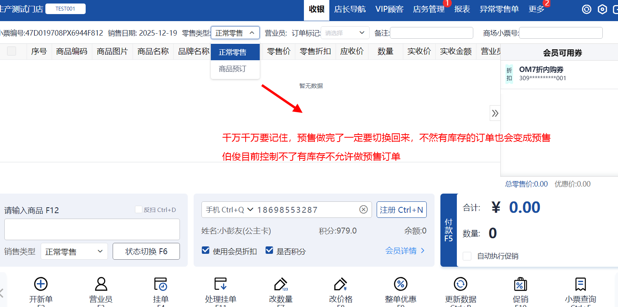Click the 挂单 hold-order icon
This screenshot has width=618, height=307.
[160, 284]
